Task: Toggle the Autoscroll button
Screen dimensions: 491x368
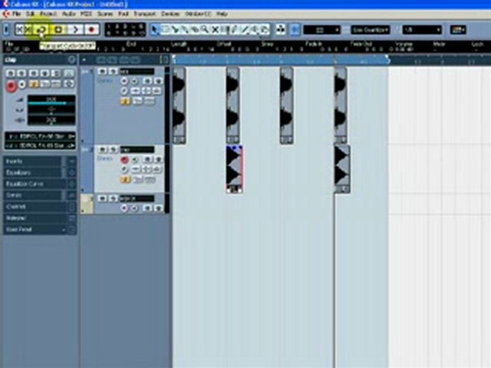Action: [281, 30]
